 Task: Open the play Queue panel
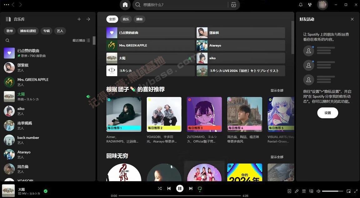pos(304,191)
